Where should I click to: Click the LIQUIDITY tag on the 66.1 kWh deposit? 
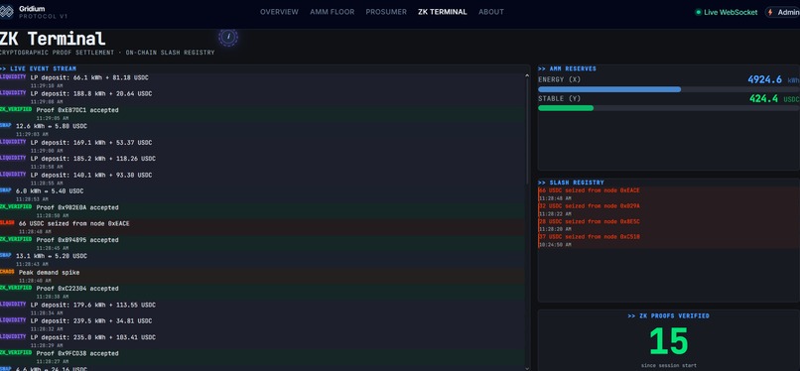coord(13,77)
